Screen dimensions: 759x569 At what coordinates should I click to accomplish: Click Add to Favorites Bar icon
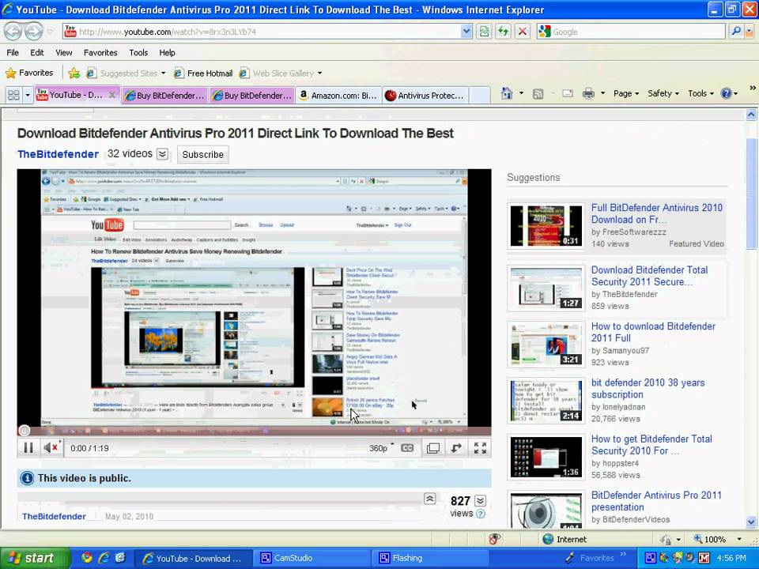(74, 73)
